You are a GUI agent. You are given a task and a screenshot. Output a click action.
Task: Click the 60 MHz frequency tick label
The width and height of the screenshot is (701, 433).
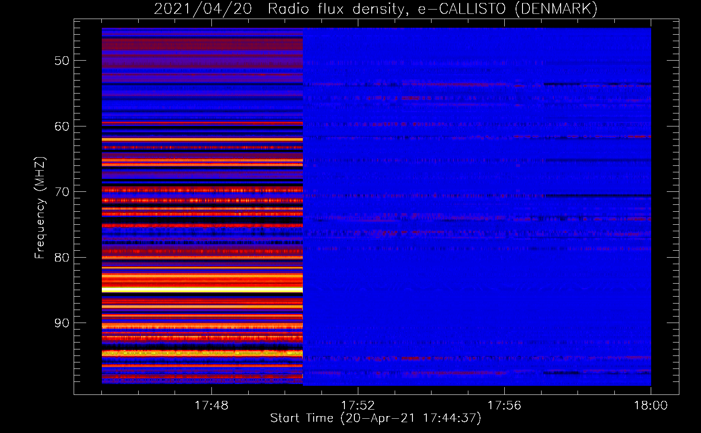coord(62,126)
